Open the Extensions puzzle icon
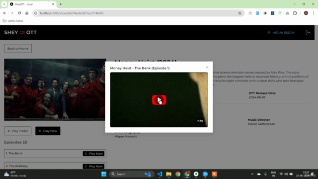318x179 pixels. coord(295,13)
